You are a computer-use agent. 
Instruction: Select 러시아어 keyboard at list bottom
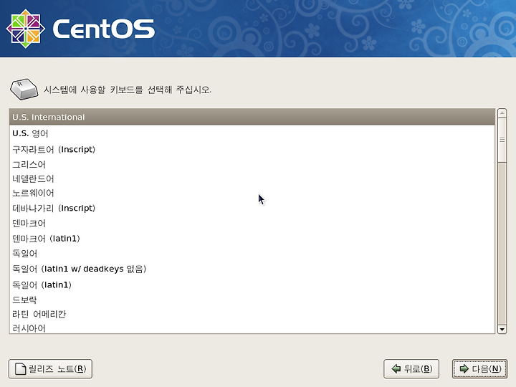[x=252, y=328]
